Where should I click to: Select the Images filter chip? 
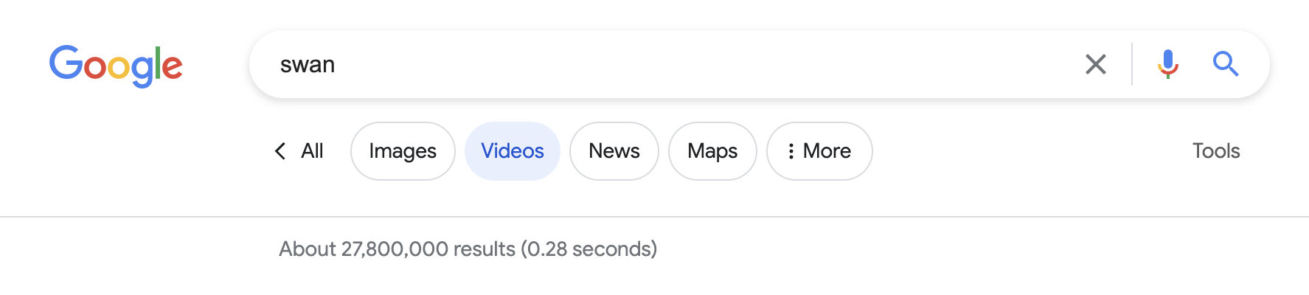tap(403, 151)
